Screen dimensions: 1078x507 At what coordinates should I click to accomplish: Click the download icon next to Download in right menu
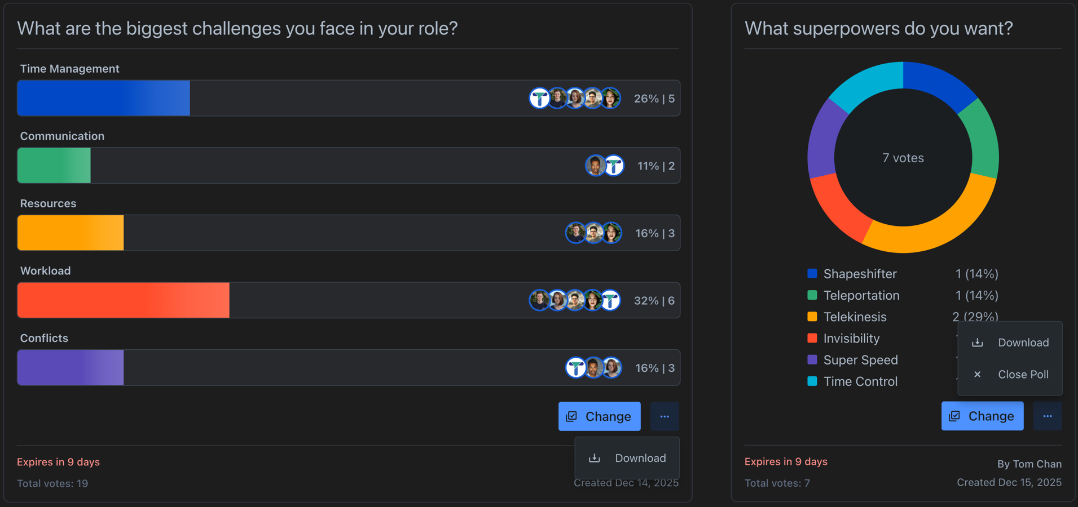(976, 342)
